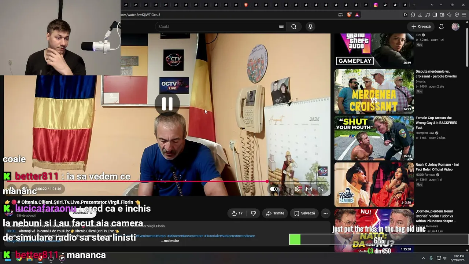Viewport: 469px width, 264px height.
Task: Open the YouTube account avatar menu
Action: 455,26
